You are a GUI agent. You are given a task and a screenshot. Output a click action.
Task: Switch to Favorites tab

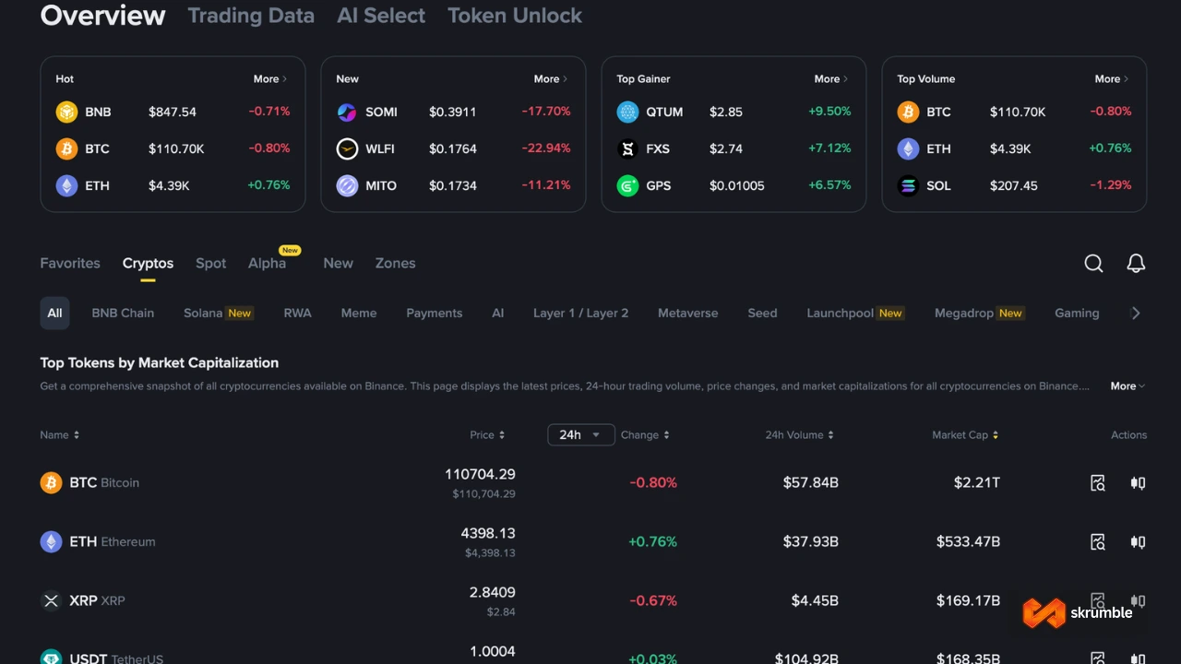pyautogui.click(x=70, y=263)
